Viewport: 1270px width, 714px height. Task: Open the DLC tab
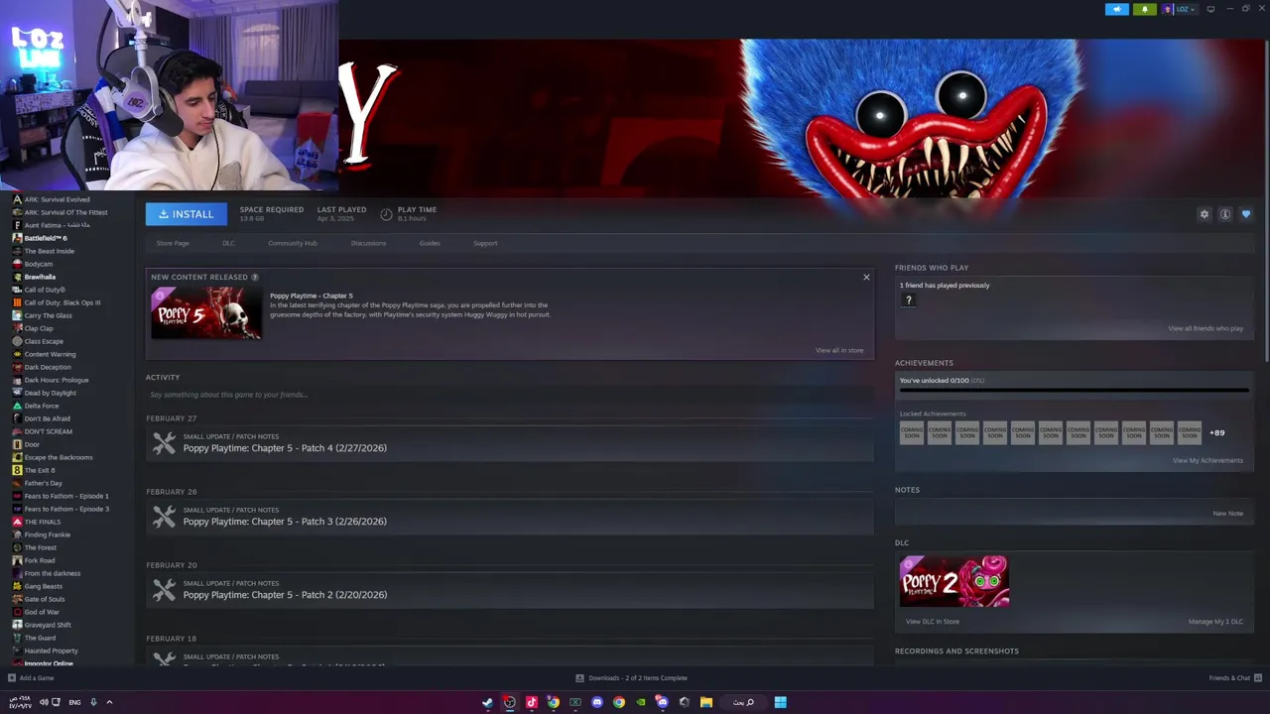coord(228,243)
